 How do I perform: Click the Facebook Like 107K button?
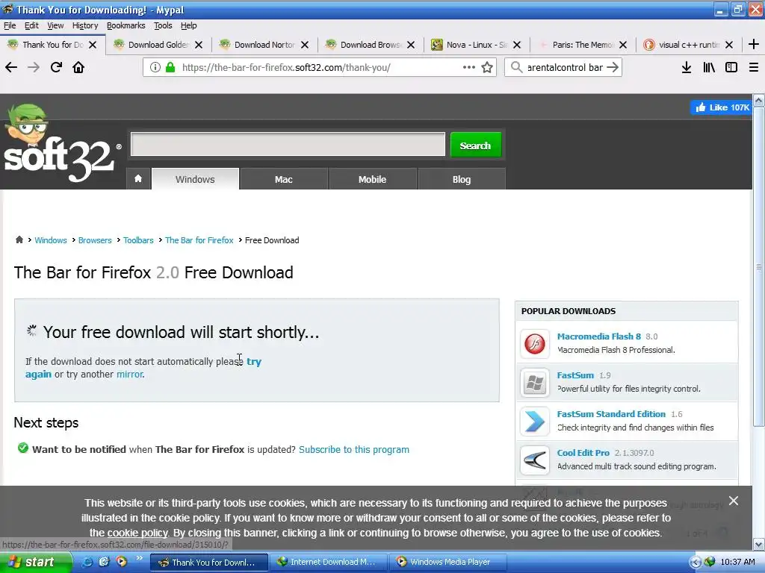pyautogui.click(x=721, y=107)
